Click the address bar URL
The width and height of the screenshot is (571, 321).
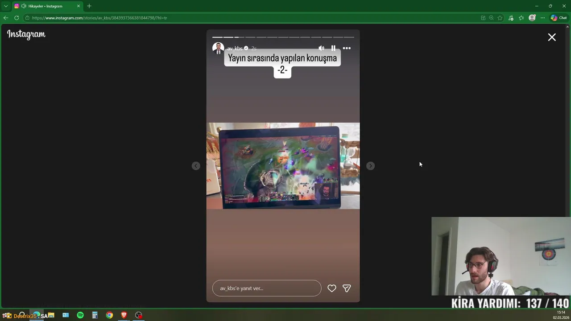99,18
